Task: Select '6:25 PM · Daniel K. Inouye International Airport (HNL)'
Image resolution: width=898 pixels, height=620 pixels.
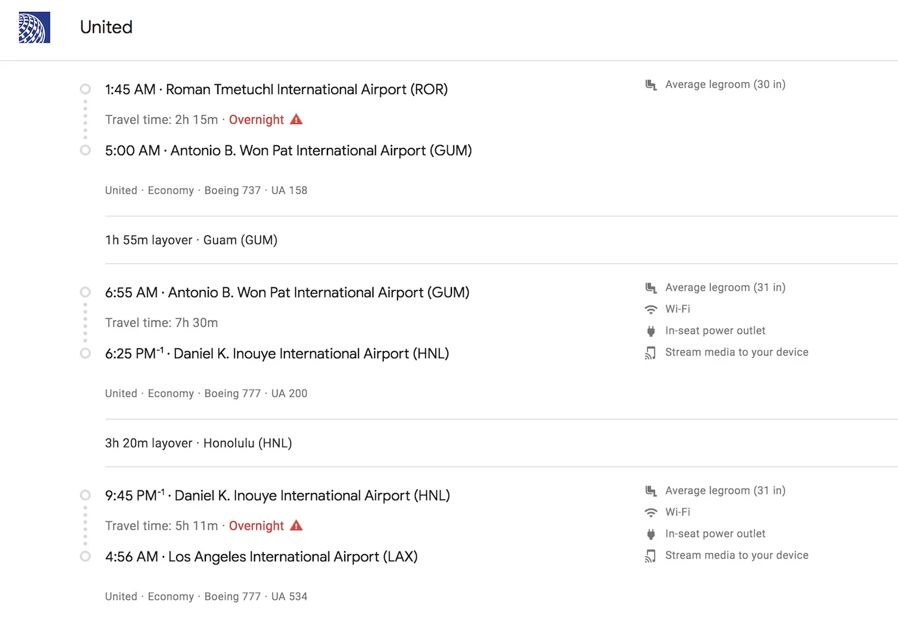Action: pyautogui.click(x=277, y=353)
